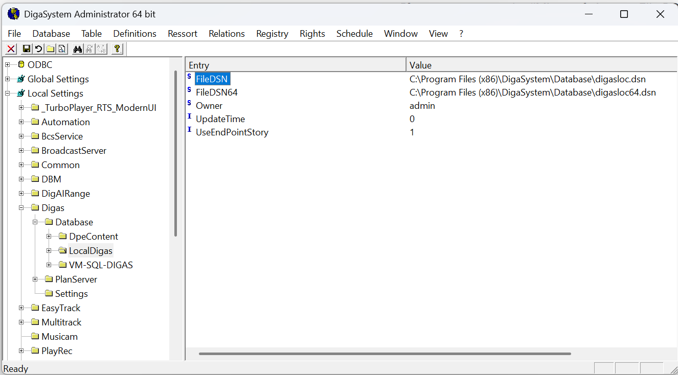
Task: Click the folder icon beside VM-SQL-DIGAS
Action: pyautogui.click(x=62, y=265)
